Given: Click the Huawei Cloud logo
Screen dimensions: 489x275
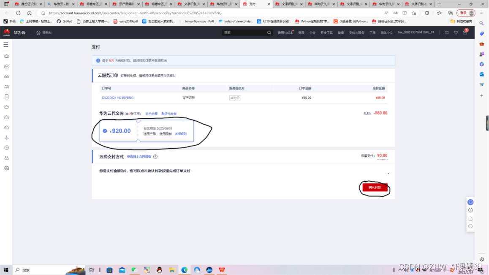Looking at the screenshot, I should [14, 33].
